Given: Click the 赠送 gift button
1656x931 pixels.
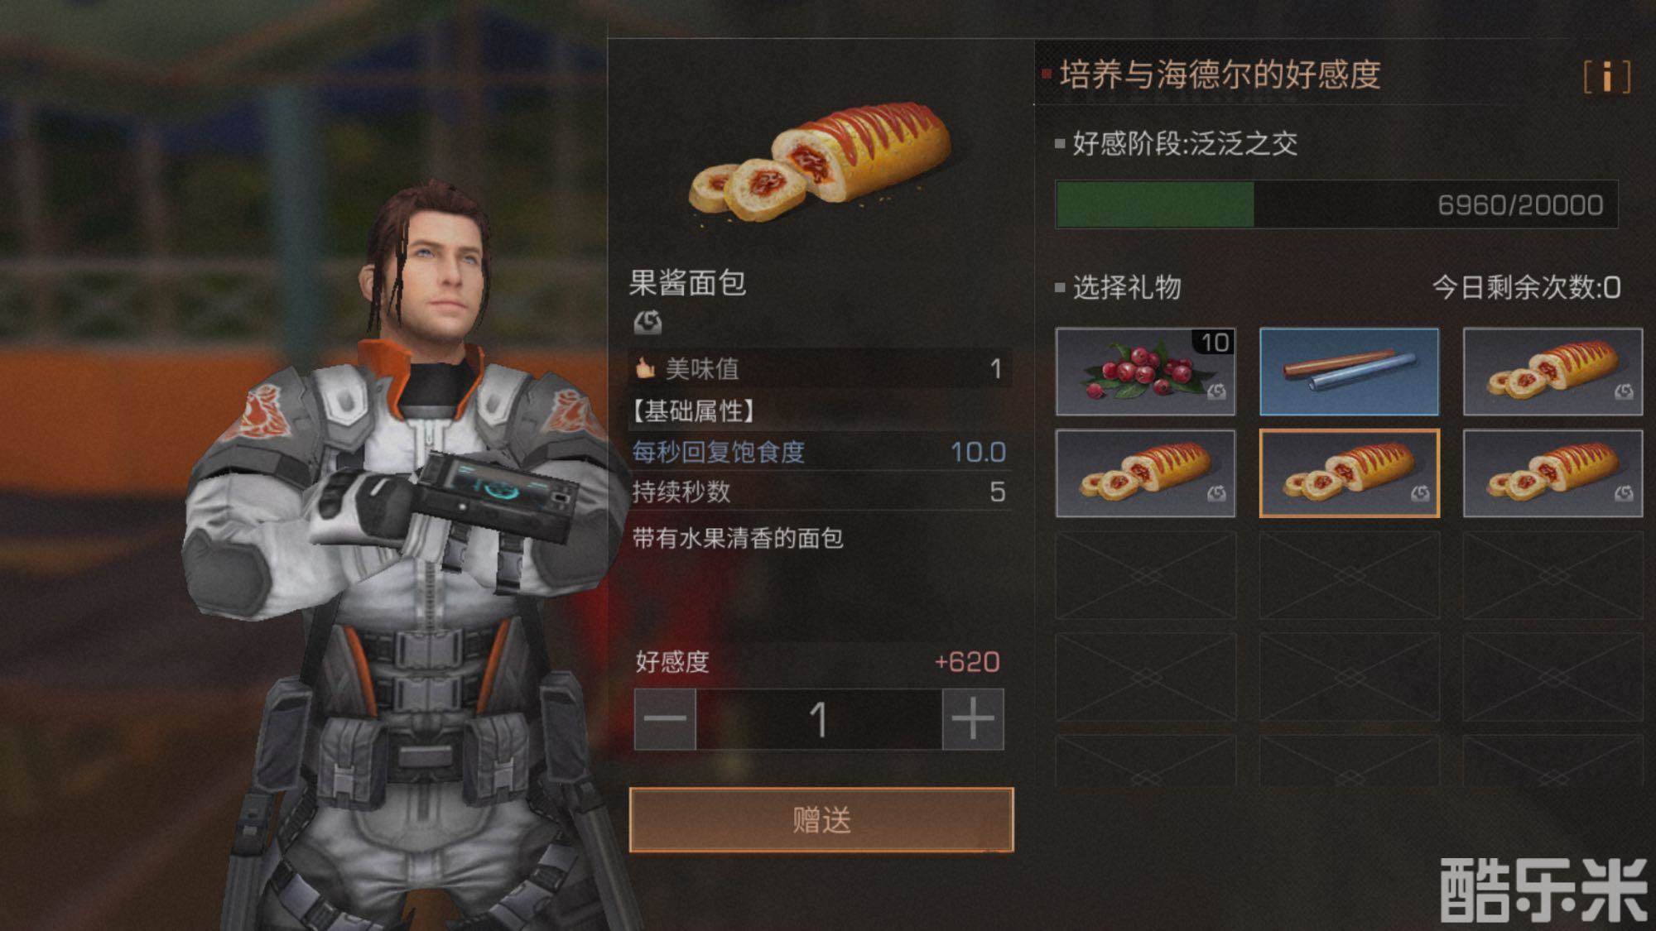Looking at the screenshot, I should coord(821,820).
